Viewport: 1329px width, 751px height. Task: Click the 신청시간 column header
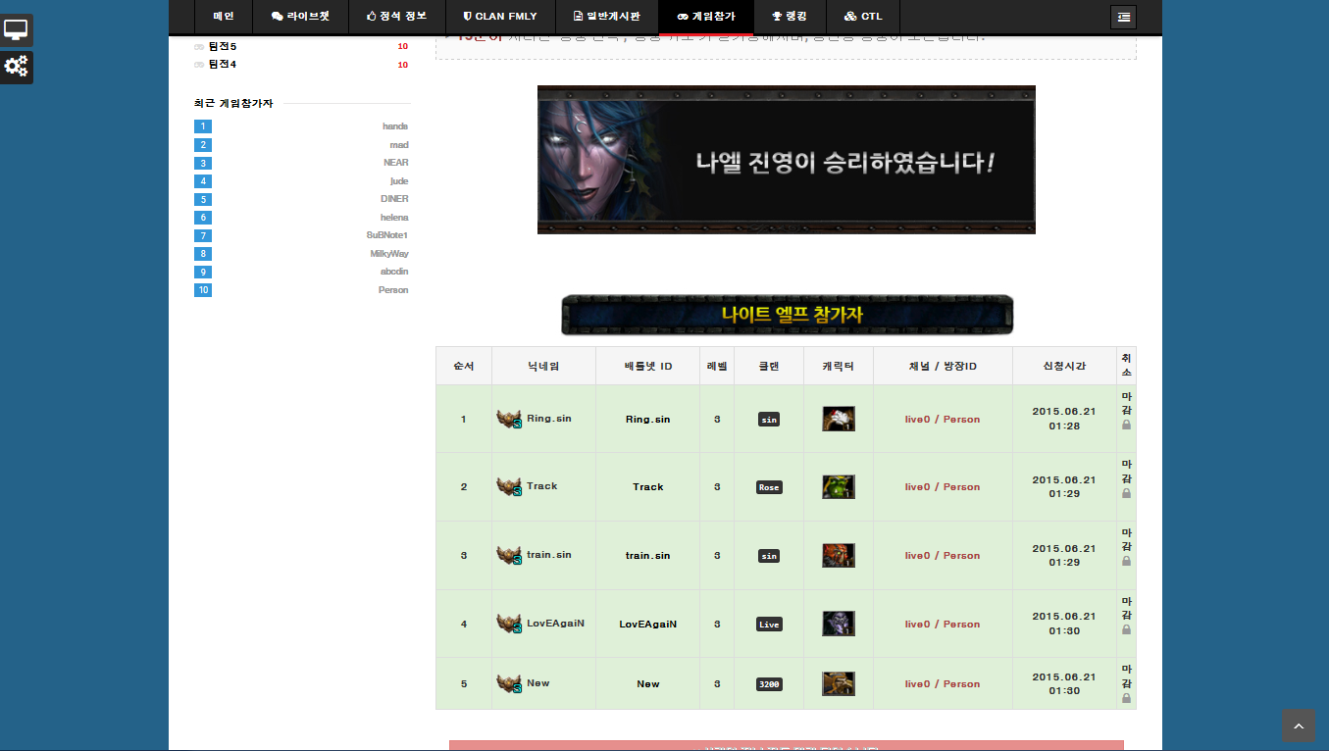click(1064, 366)
